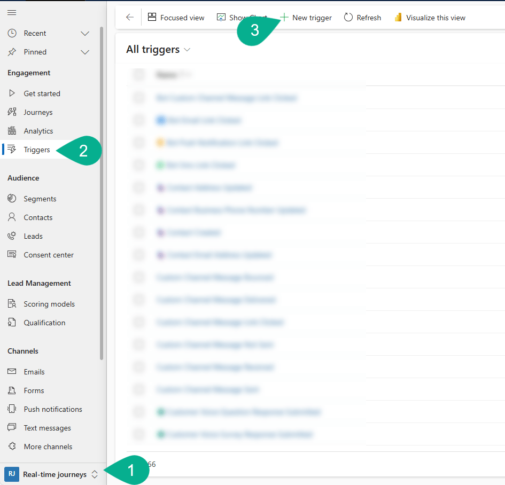The image size is (505, 485).
Task: Check the first trigger row checkbox
Action: point(139,98)
